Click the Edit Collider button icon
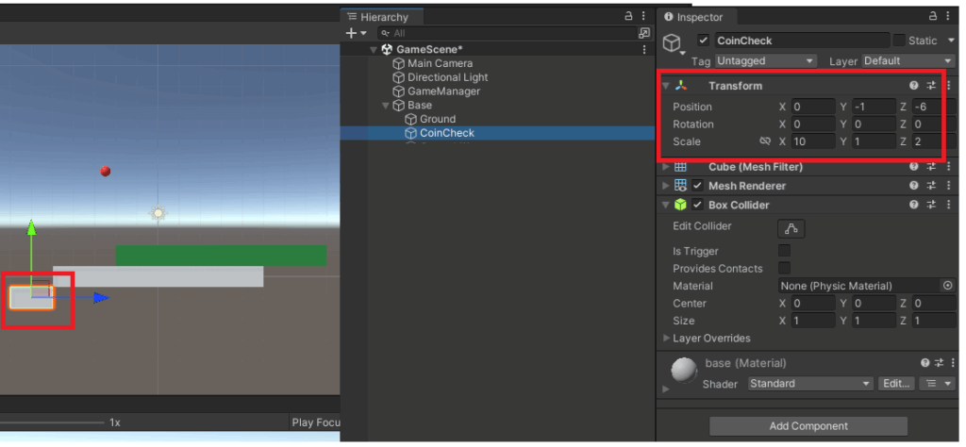 [791, 228]
